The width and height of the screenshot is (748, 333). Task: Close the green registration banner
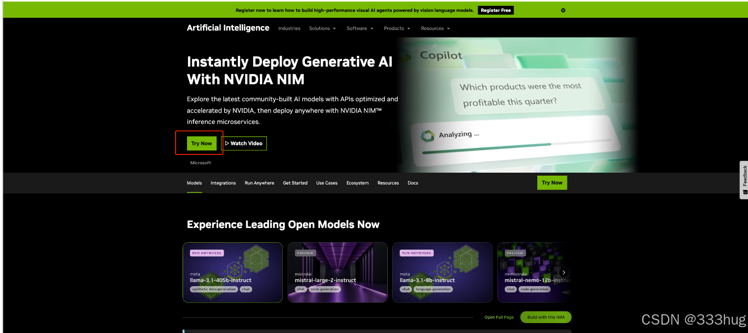click(563, 10)
